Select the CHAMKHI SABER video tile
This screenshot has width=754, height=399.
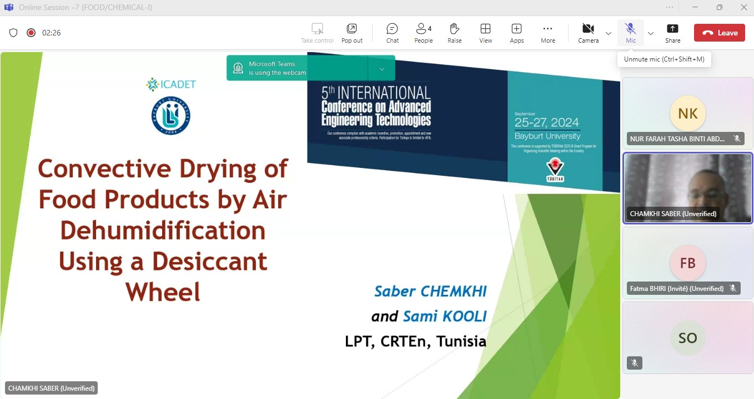(x=687, y=188)
